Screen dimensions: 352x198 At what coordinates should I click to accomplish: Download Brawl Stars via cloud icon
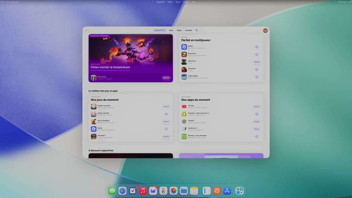tap(257, 54)
